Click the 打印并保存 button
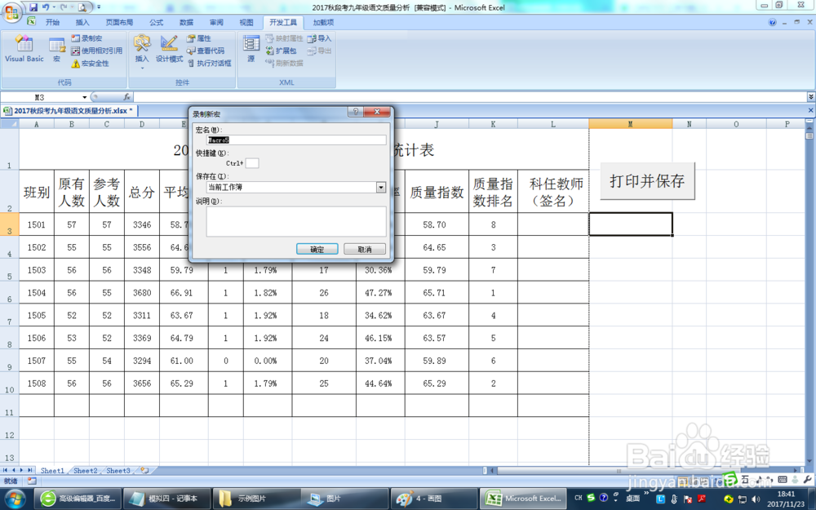The image size is (816, 510). pyautogui.click(x=647, y=181)
